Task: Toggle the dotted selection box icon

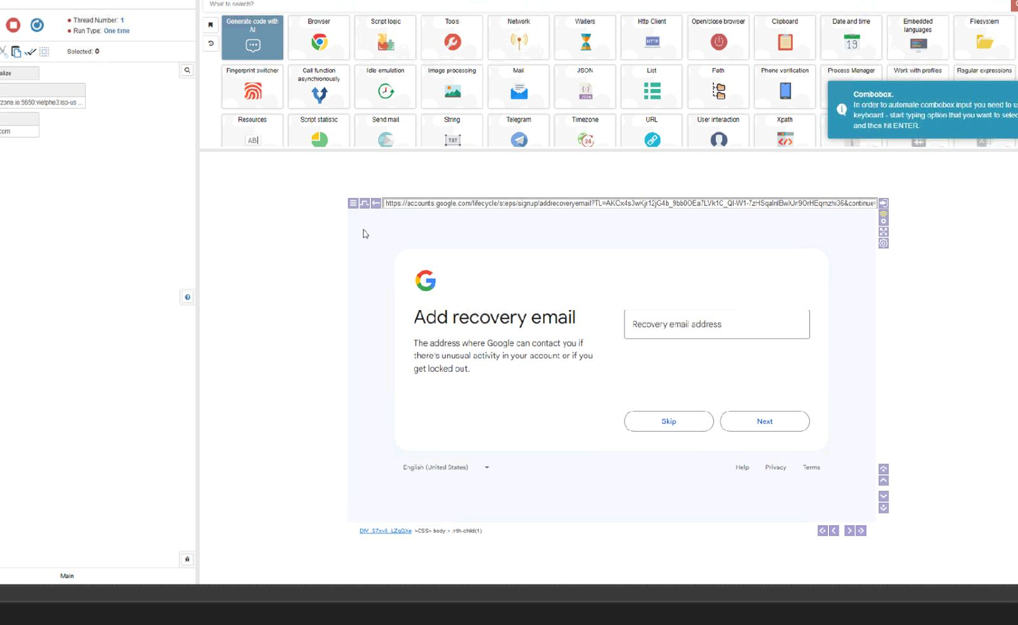Action: (x=45, y=52)
